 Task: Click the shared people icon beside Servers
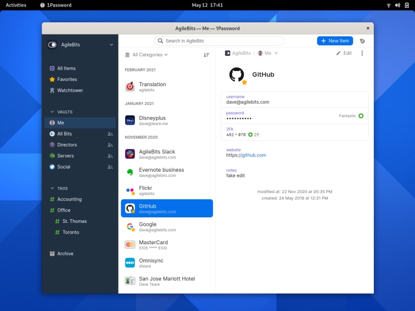tap(110, 156)
